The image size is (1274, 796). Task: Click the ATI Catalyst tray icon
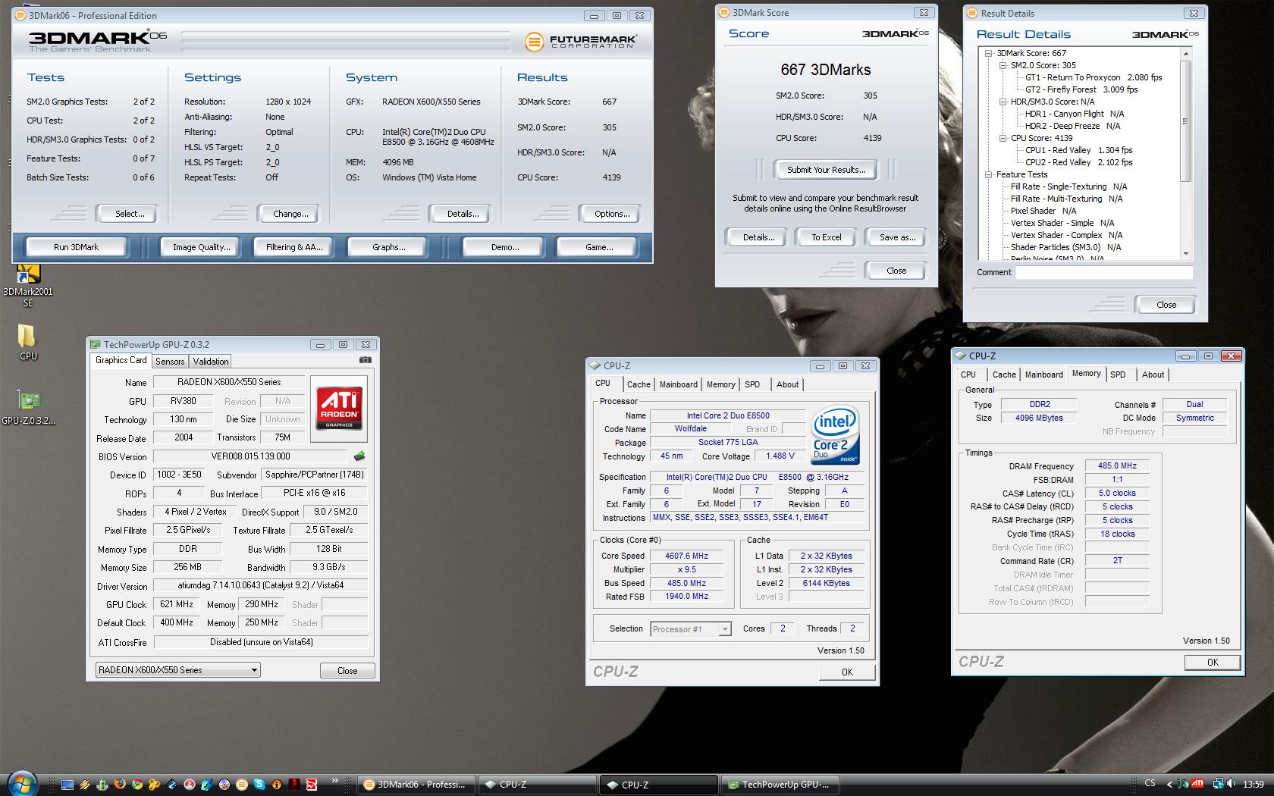(x=1197, y=783)
